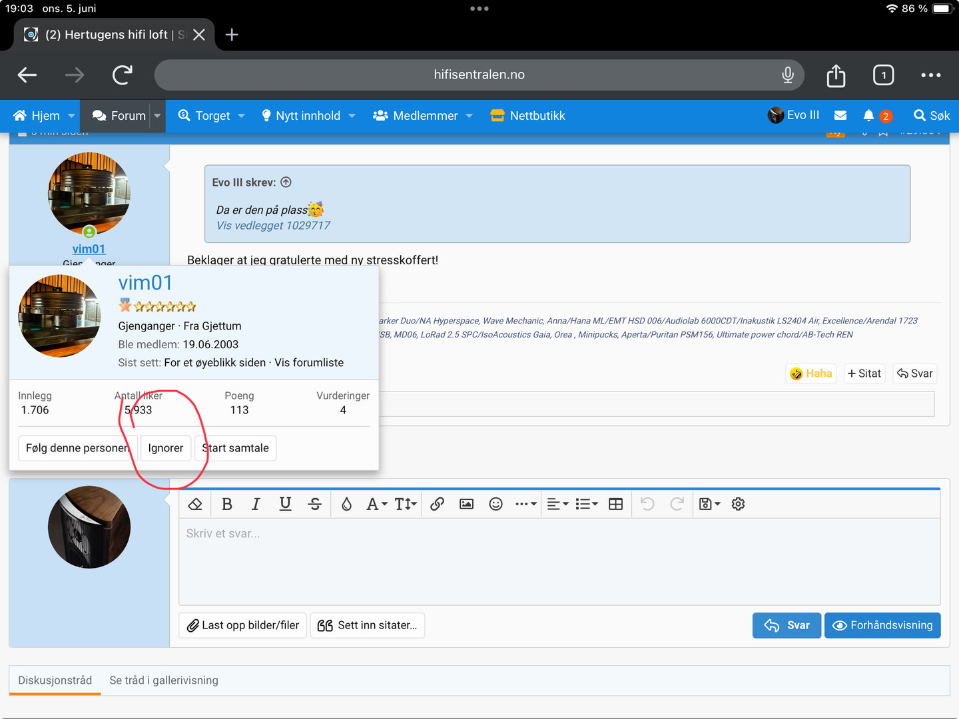Toggle bold formatting in editor
Image resolution: width=959 pixels, height=719 pixels.
(227, 504)
